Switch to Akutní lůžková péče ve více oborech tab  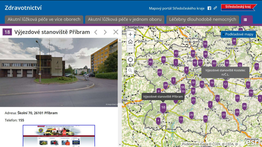(44, 19)
